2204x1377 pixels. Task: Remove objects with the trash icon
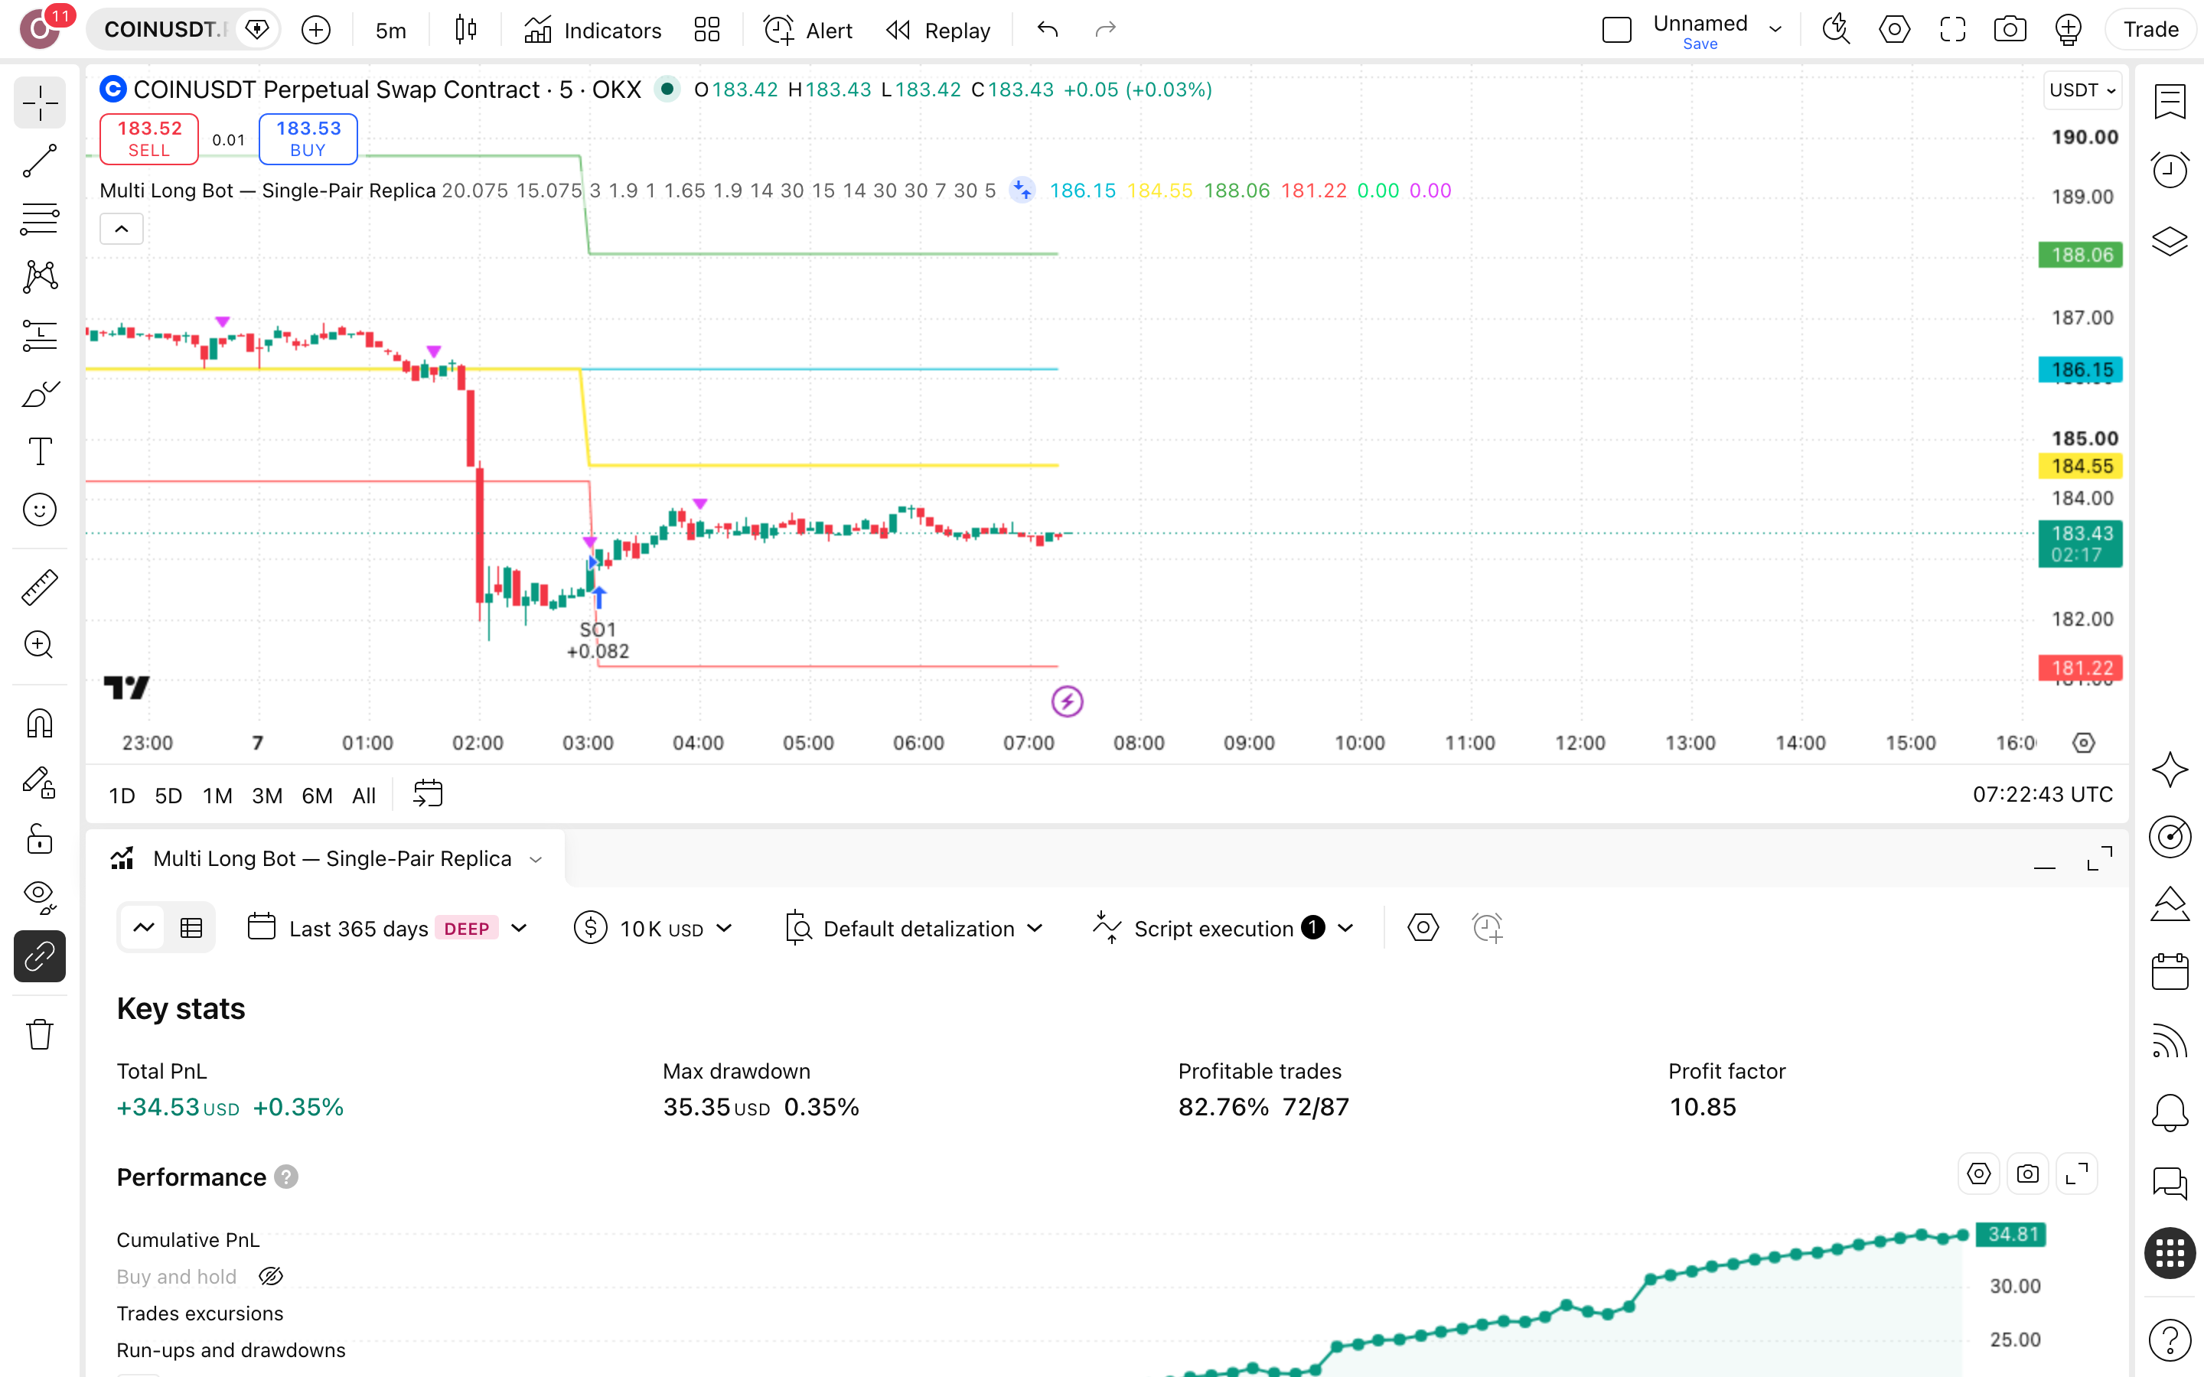[39, 1034]
